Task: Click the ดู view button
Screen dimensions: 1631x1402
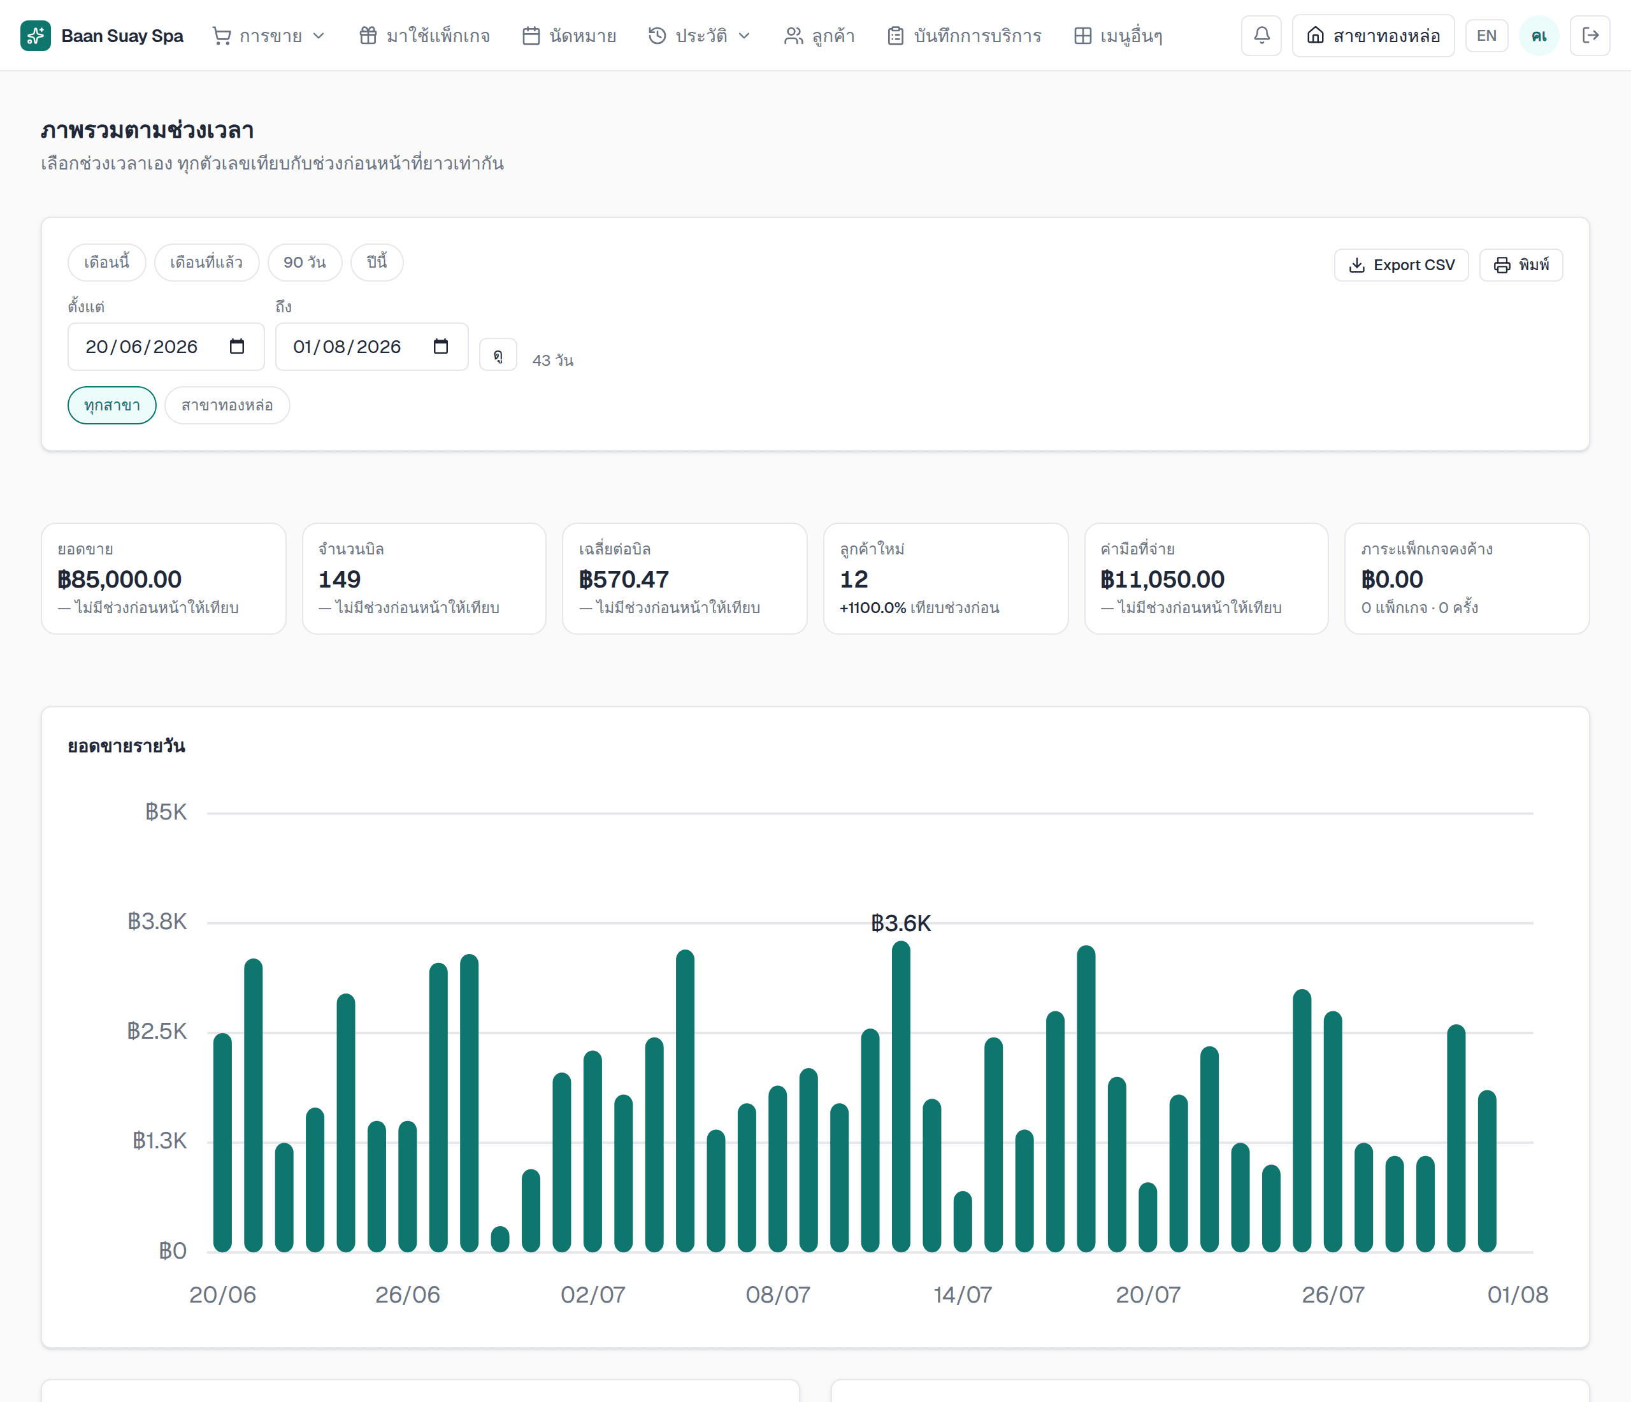Action: coord(498,355)
